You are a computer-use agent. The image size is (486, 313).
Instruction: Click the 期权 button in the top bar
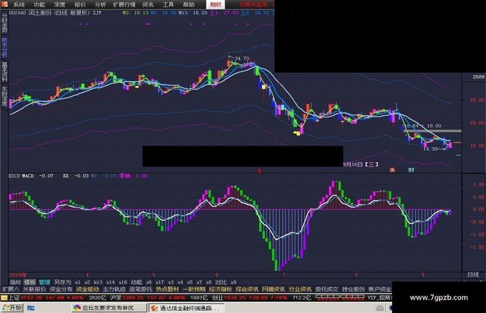point(215,4)
